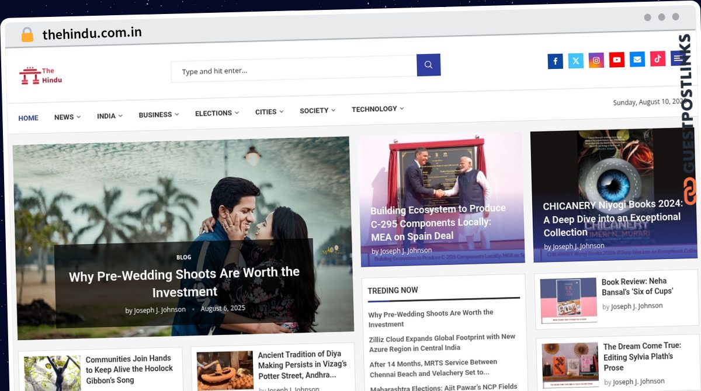Click the Instagram icon in header
The image size is (701, 391).
596,60
